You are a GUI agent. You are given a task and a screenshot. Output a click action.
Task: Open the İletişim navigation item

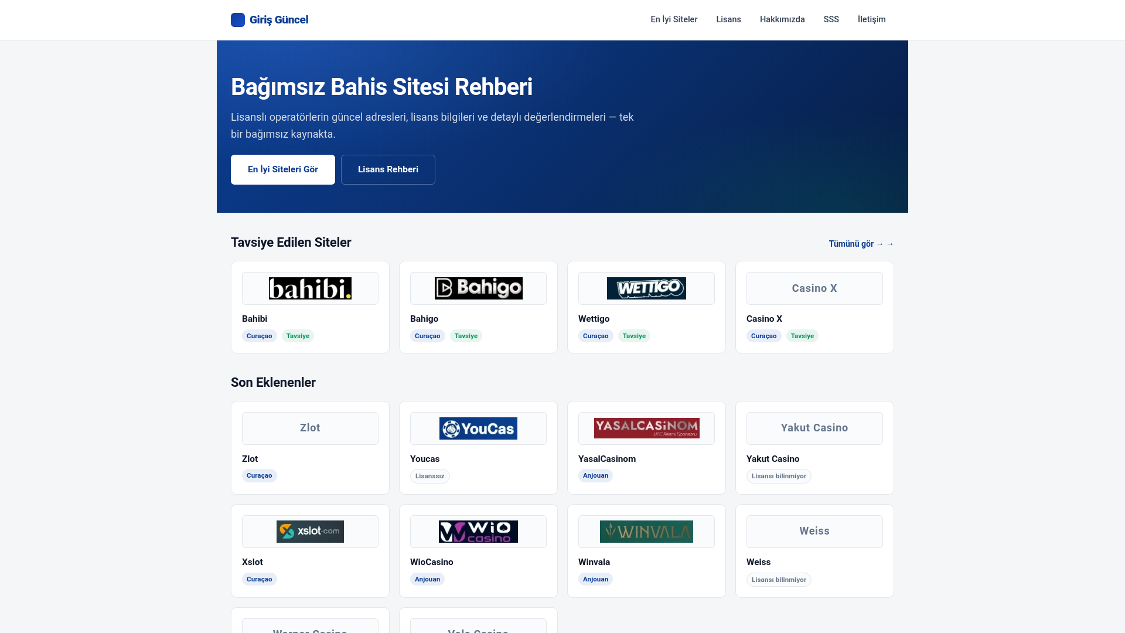point(871,19)
